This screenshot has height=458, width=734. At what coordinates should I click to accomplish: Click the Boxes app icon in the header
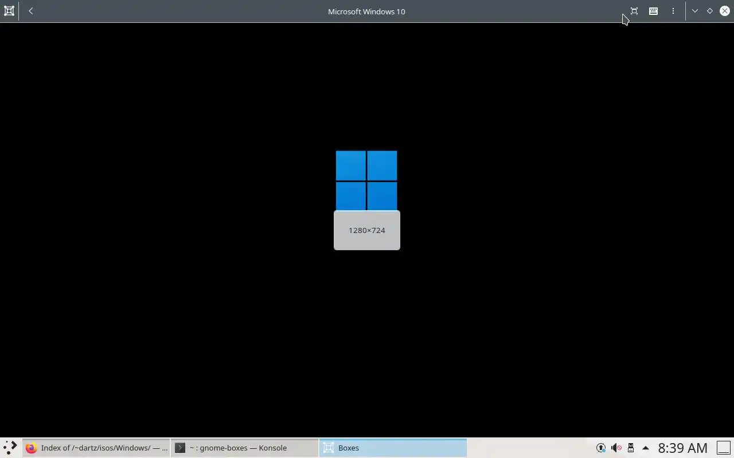pos(9,11)
